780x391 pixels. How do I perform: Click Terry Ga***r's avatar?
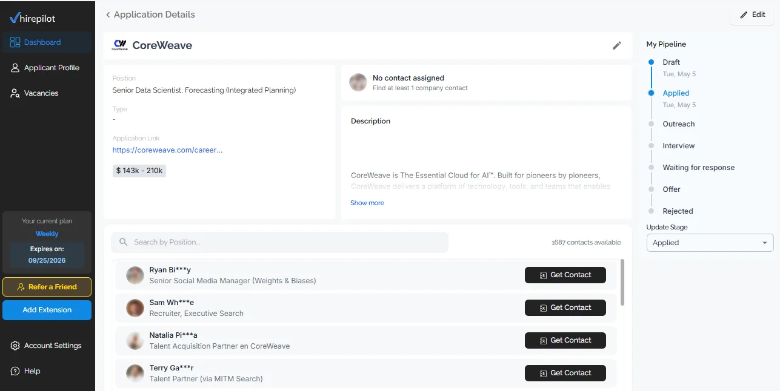[x=135, y=373]
